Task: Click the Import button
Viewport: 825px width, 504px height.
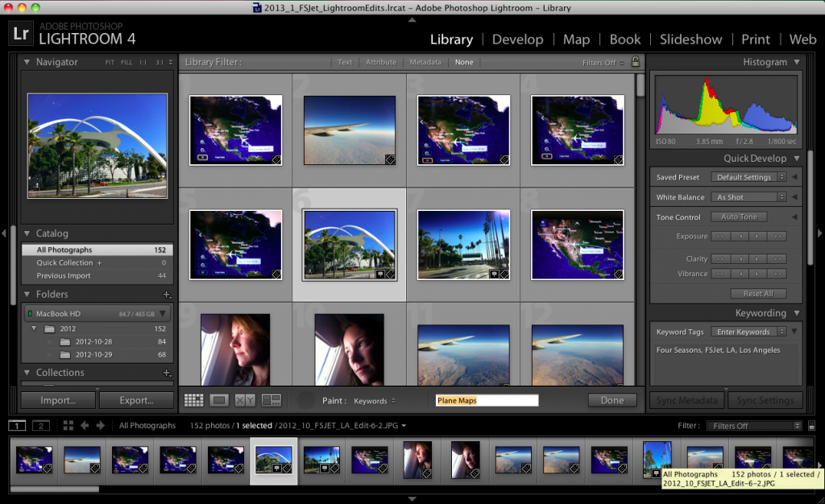Action: (58, 400)
